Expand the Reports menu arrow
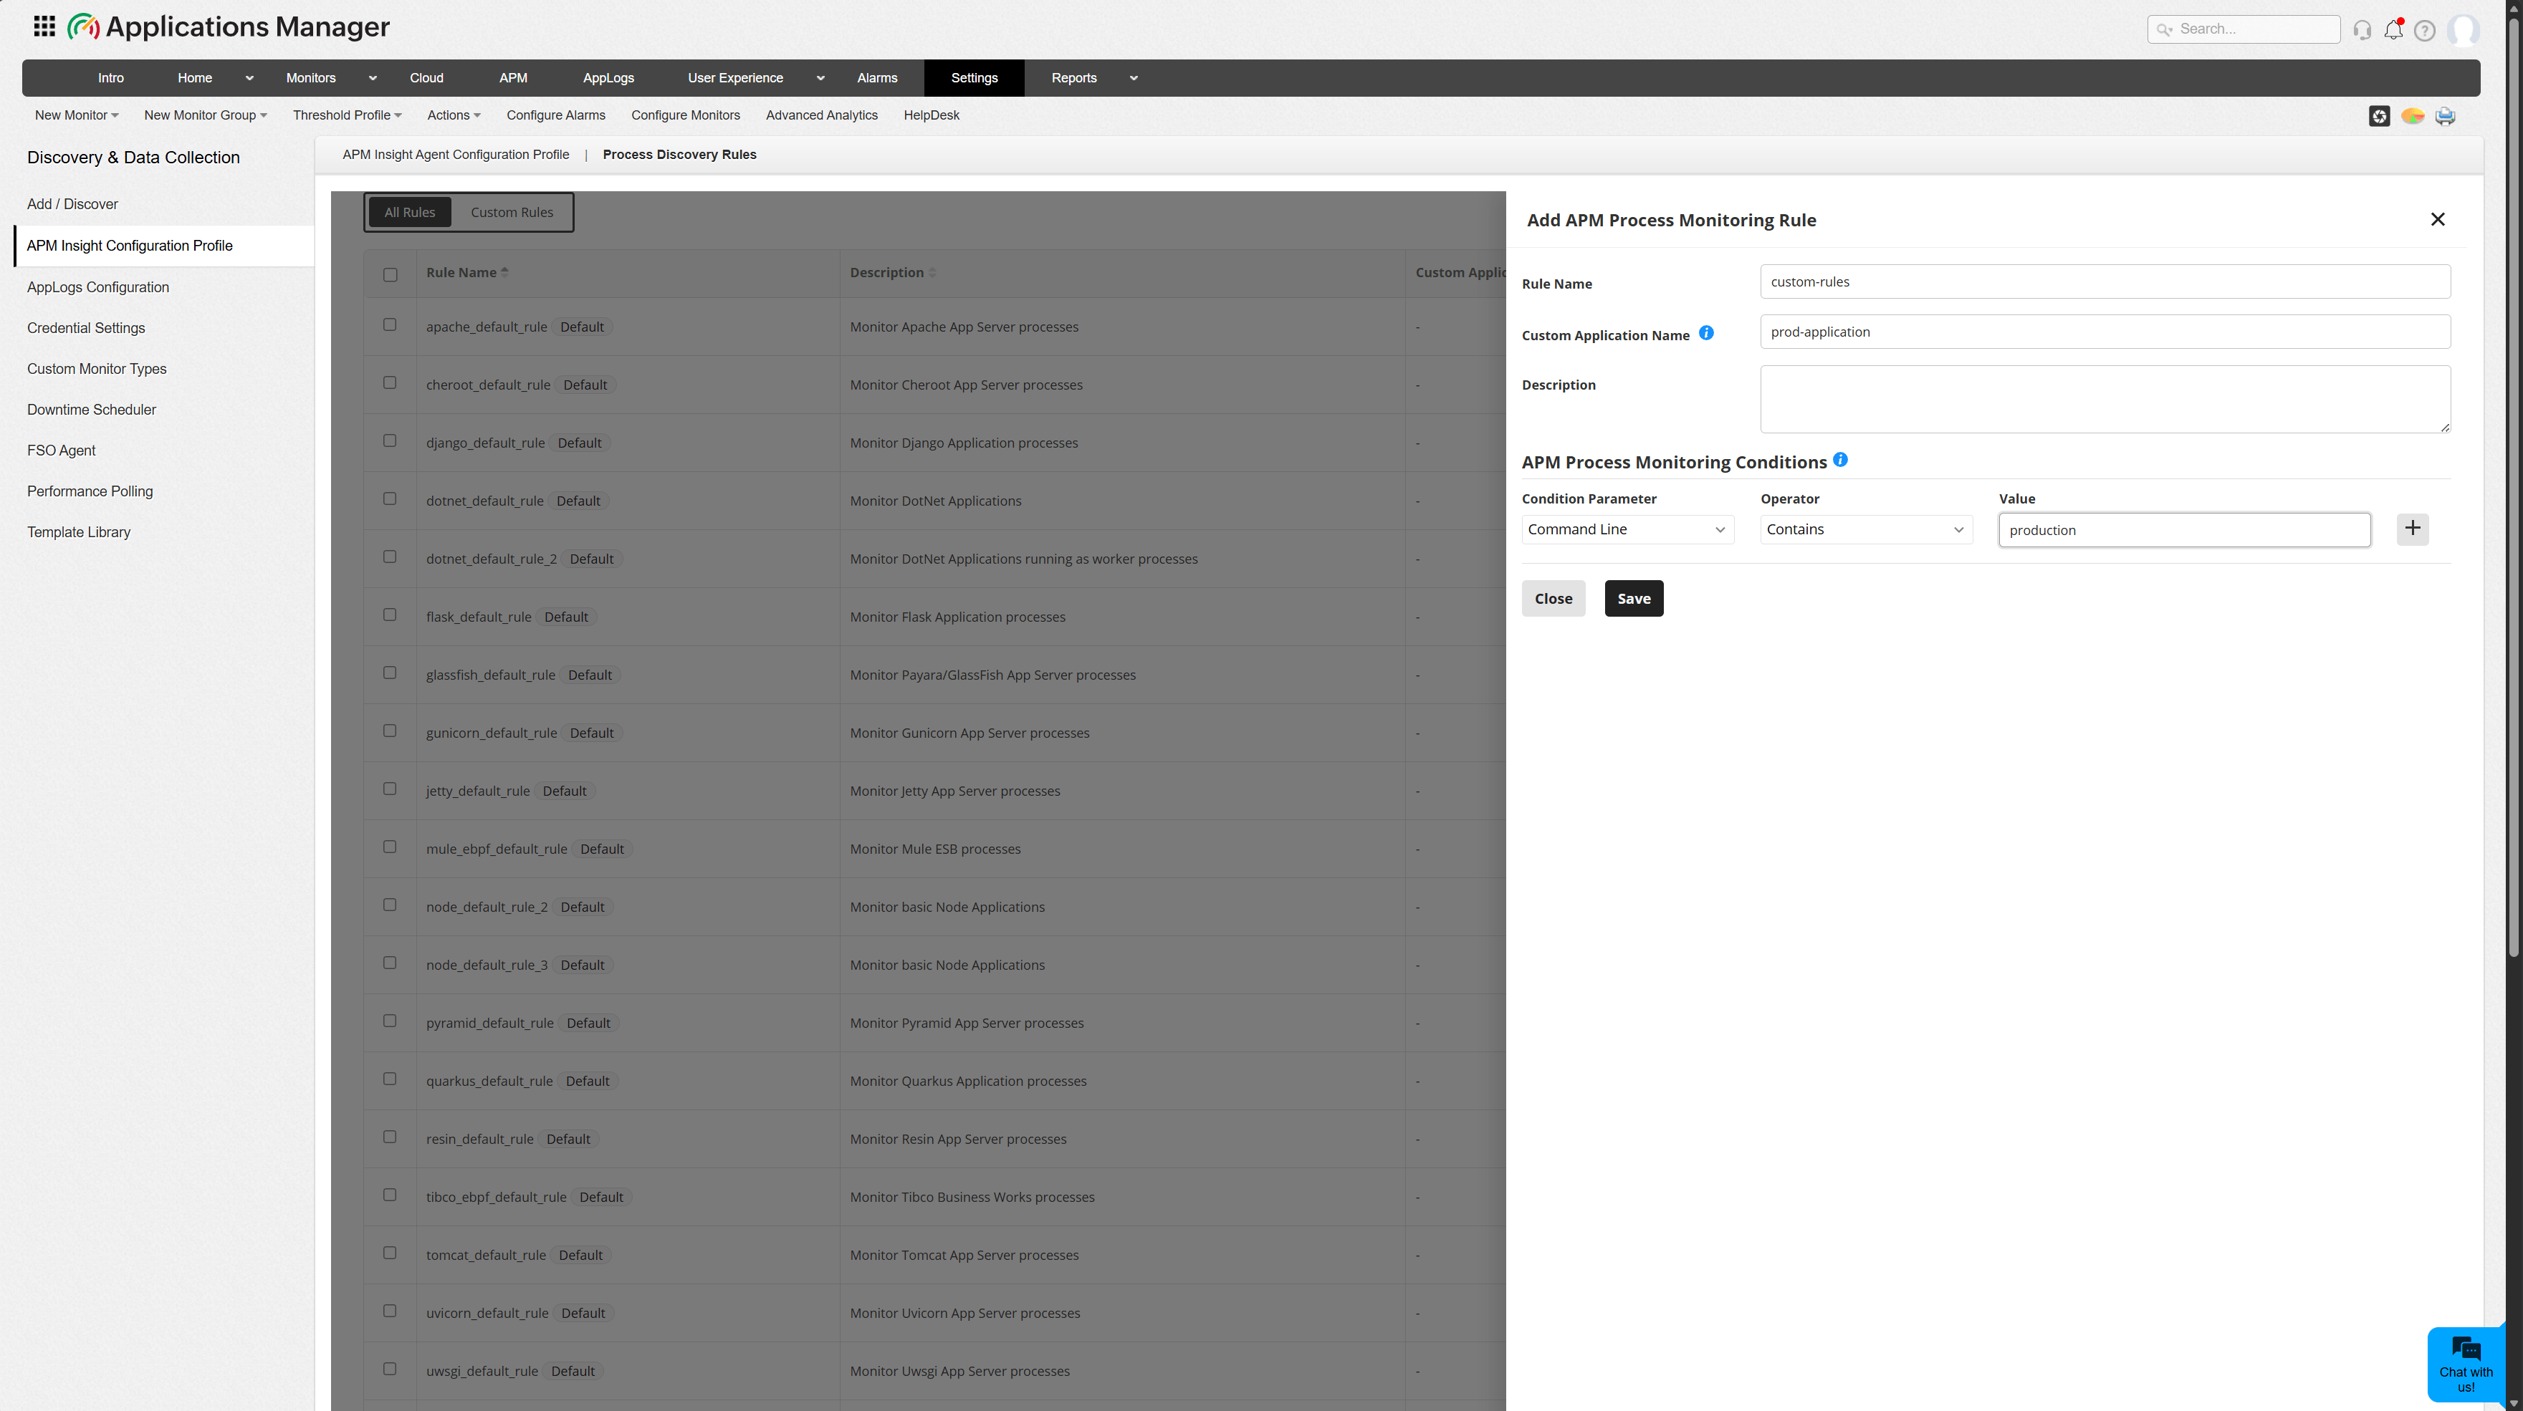The height and width of the screenshot is (1411, 2523). [1133, 78]
